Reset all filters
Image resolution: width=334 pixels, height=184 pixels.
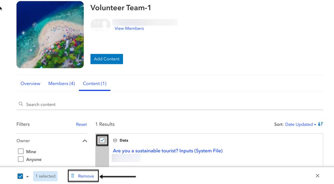(x=81, y=124)
